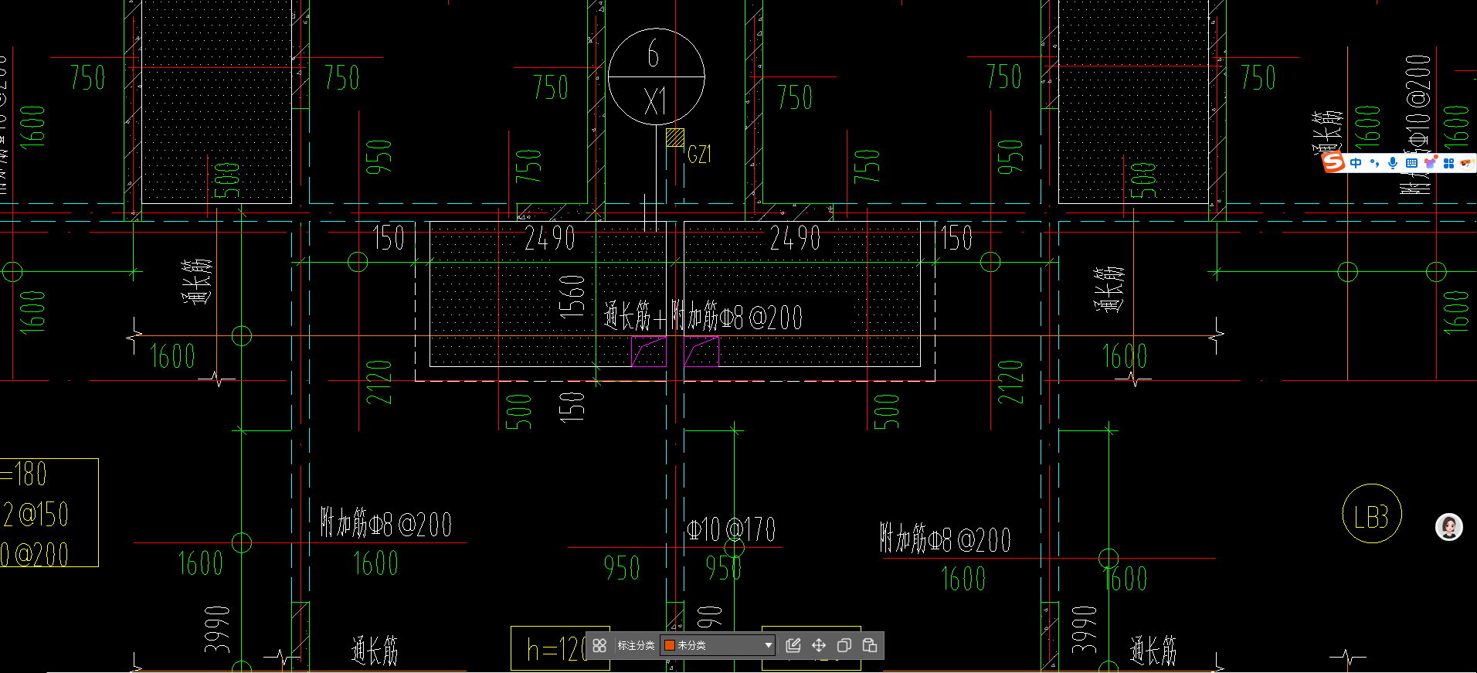Open the skin shirt icon
The width and height of the screenshot is (1477, 673).
point(1430,163)
